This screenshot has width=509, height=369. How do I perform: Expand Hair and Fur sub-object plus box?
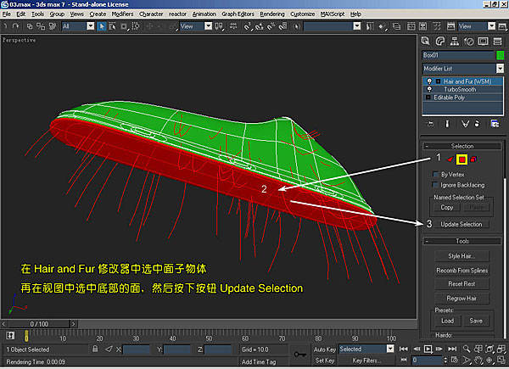438,81
